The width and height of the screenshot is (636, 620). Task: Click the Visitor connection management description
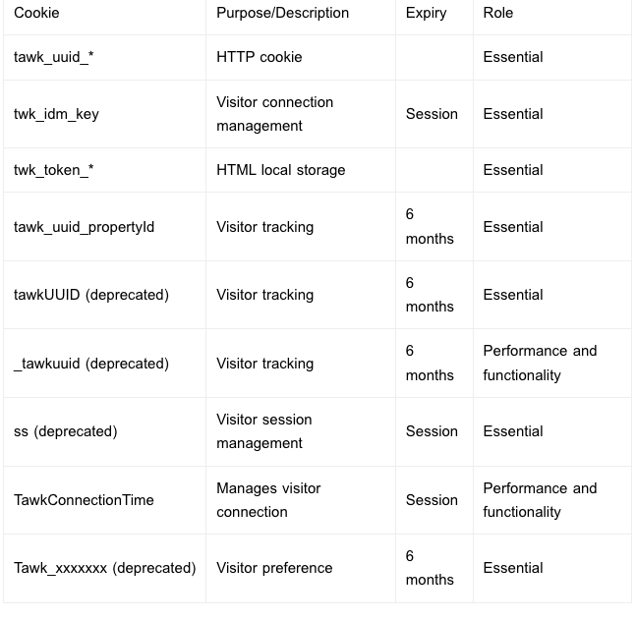tap(274, 114)
